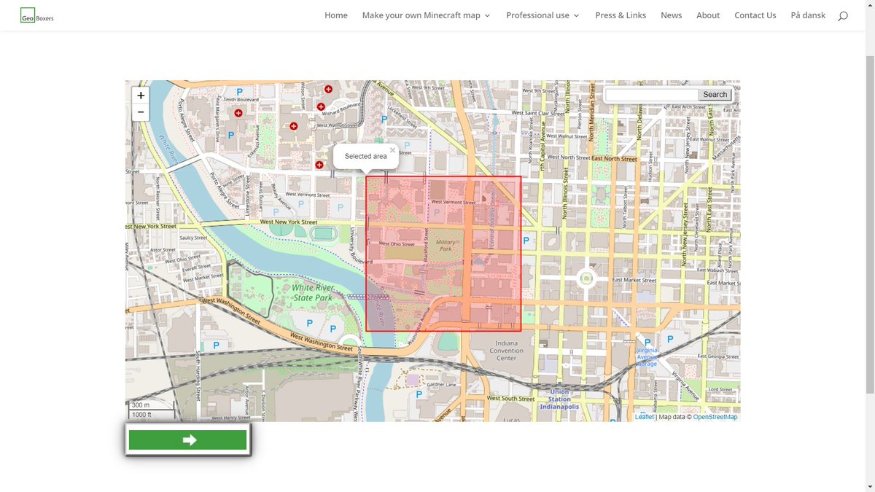Open Contact Us page
This screenshot has height=492, width=875.
(755, 15)
